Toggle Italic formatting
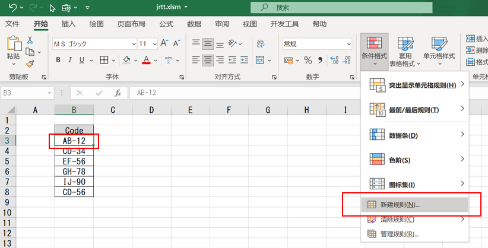Image resolution: width=488 pixels, height=248 pixels. [70, 60]
